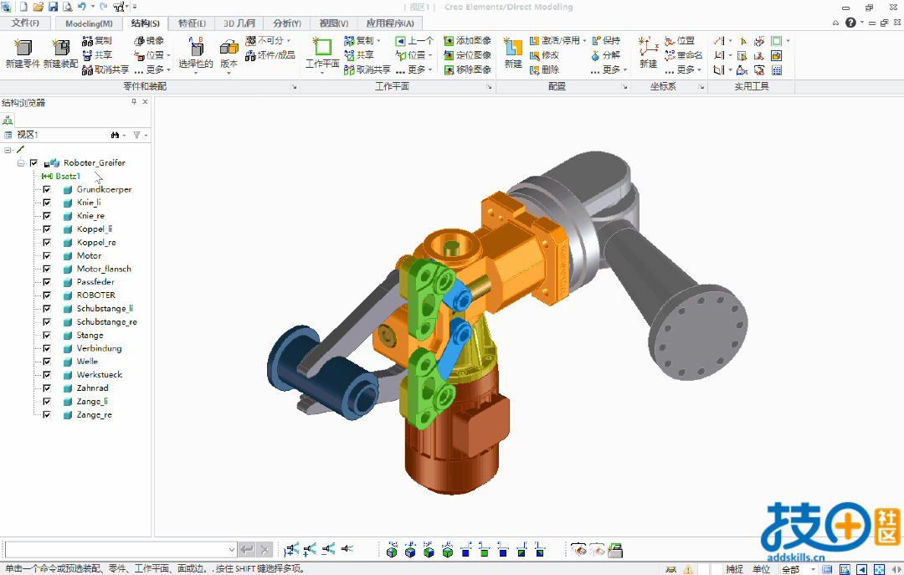Click the 定位图像 tool
This screenshot has height=575, width=904.
point(468,55)
